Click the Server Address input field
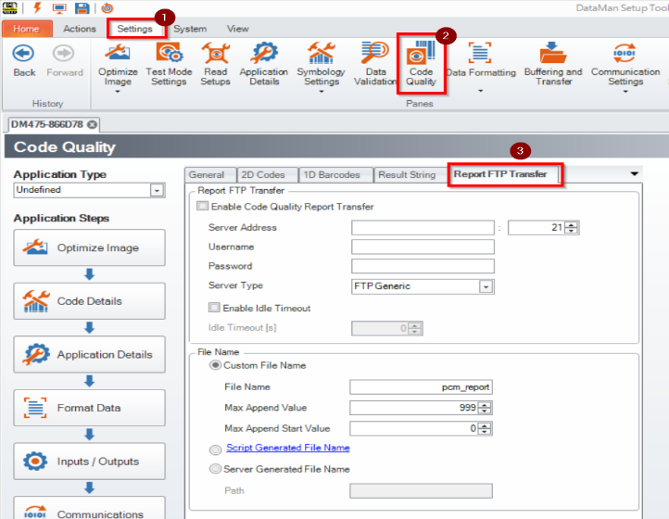The width and height of the screenshot is (669, 519). click(423, 227)
